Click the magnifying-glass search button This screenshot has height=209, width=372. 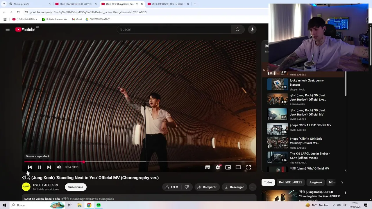(238, 29)
